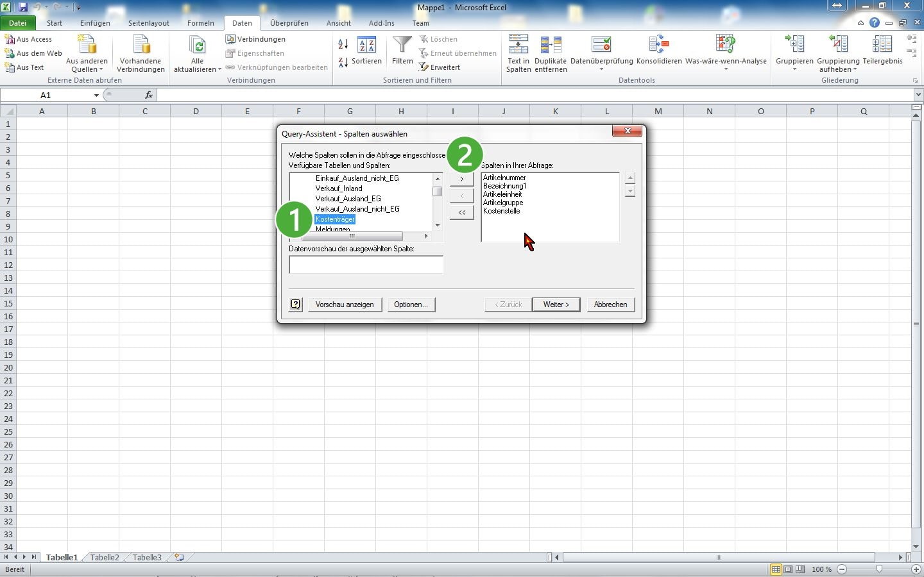Select row 20 header
Viewport: 924px width, 577px height.
coord(8,367)
